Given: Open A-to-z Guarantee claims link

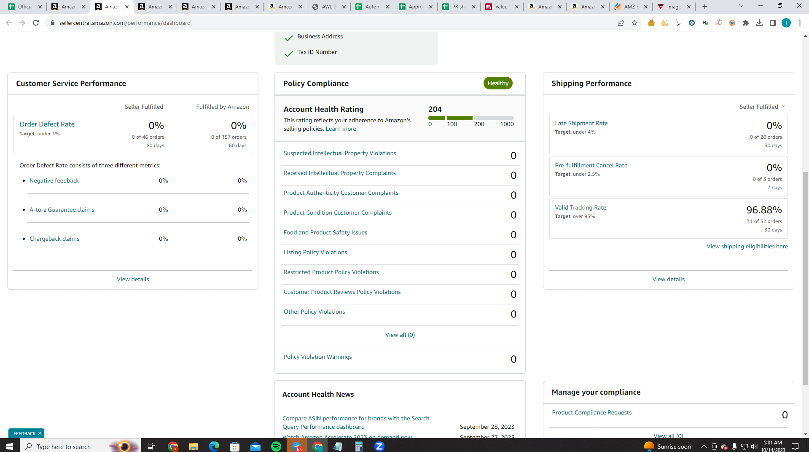Looking at the screenshot, I should (62, 210).
